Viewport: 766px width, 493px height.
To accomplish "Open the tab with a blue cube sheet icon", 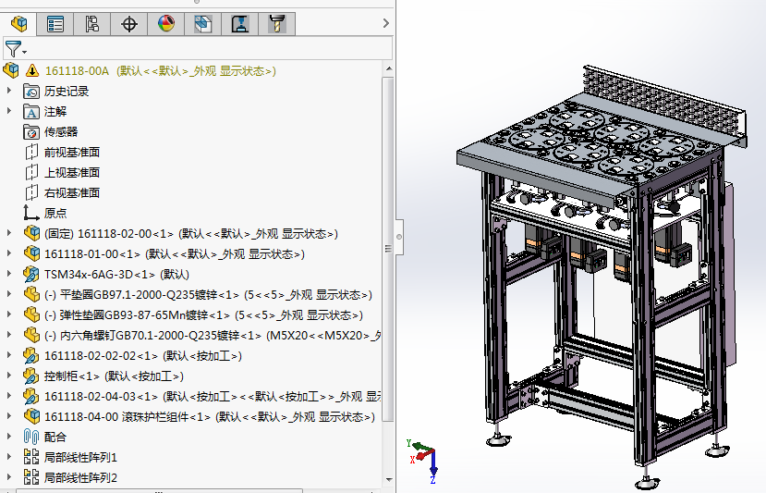I will [202, 24].
